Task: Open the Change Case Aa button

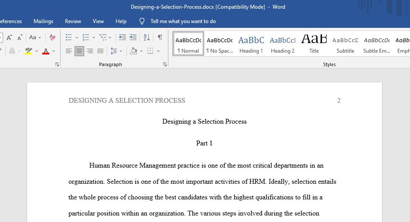Action: [x=33, y=37]
